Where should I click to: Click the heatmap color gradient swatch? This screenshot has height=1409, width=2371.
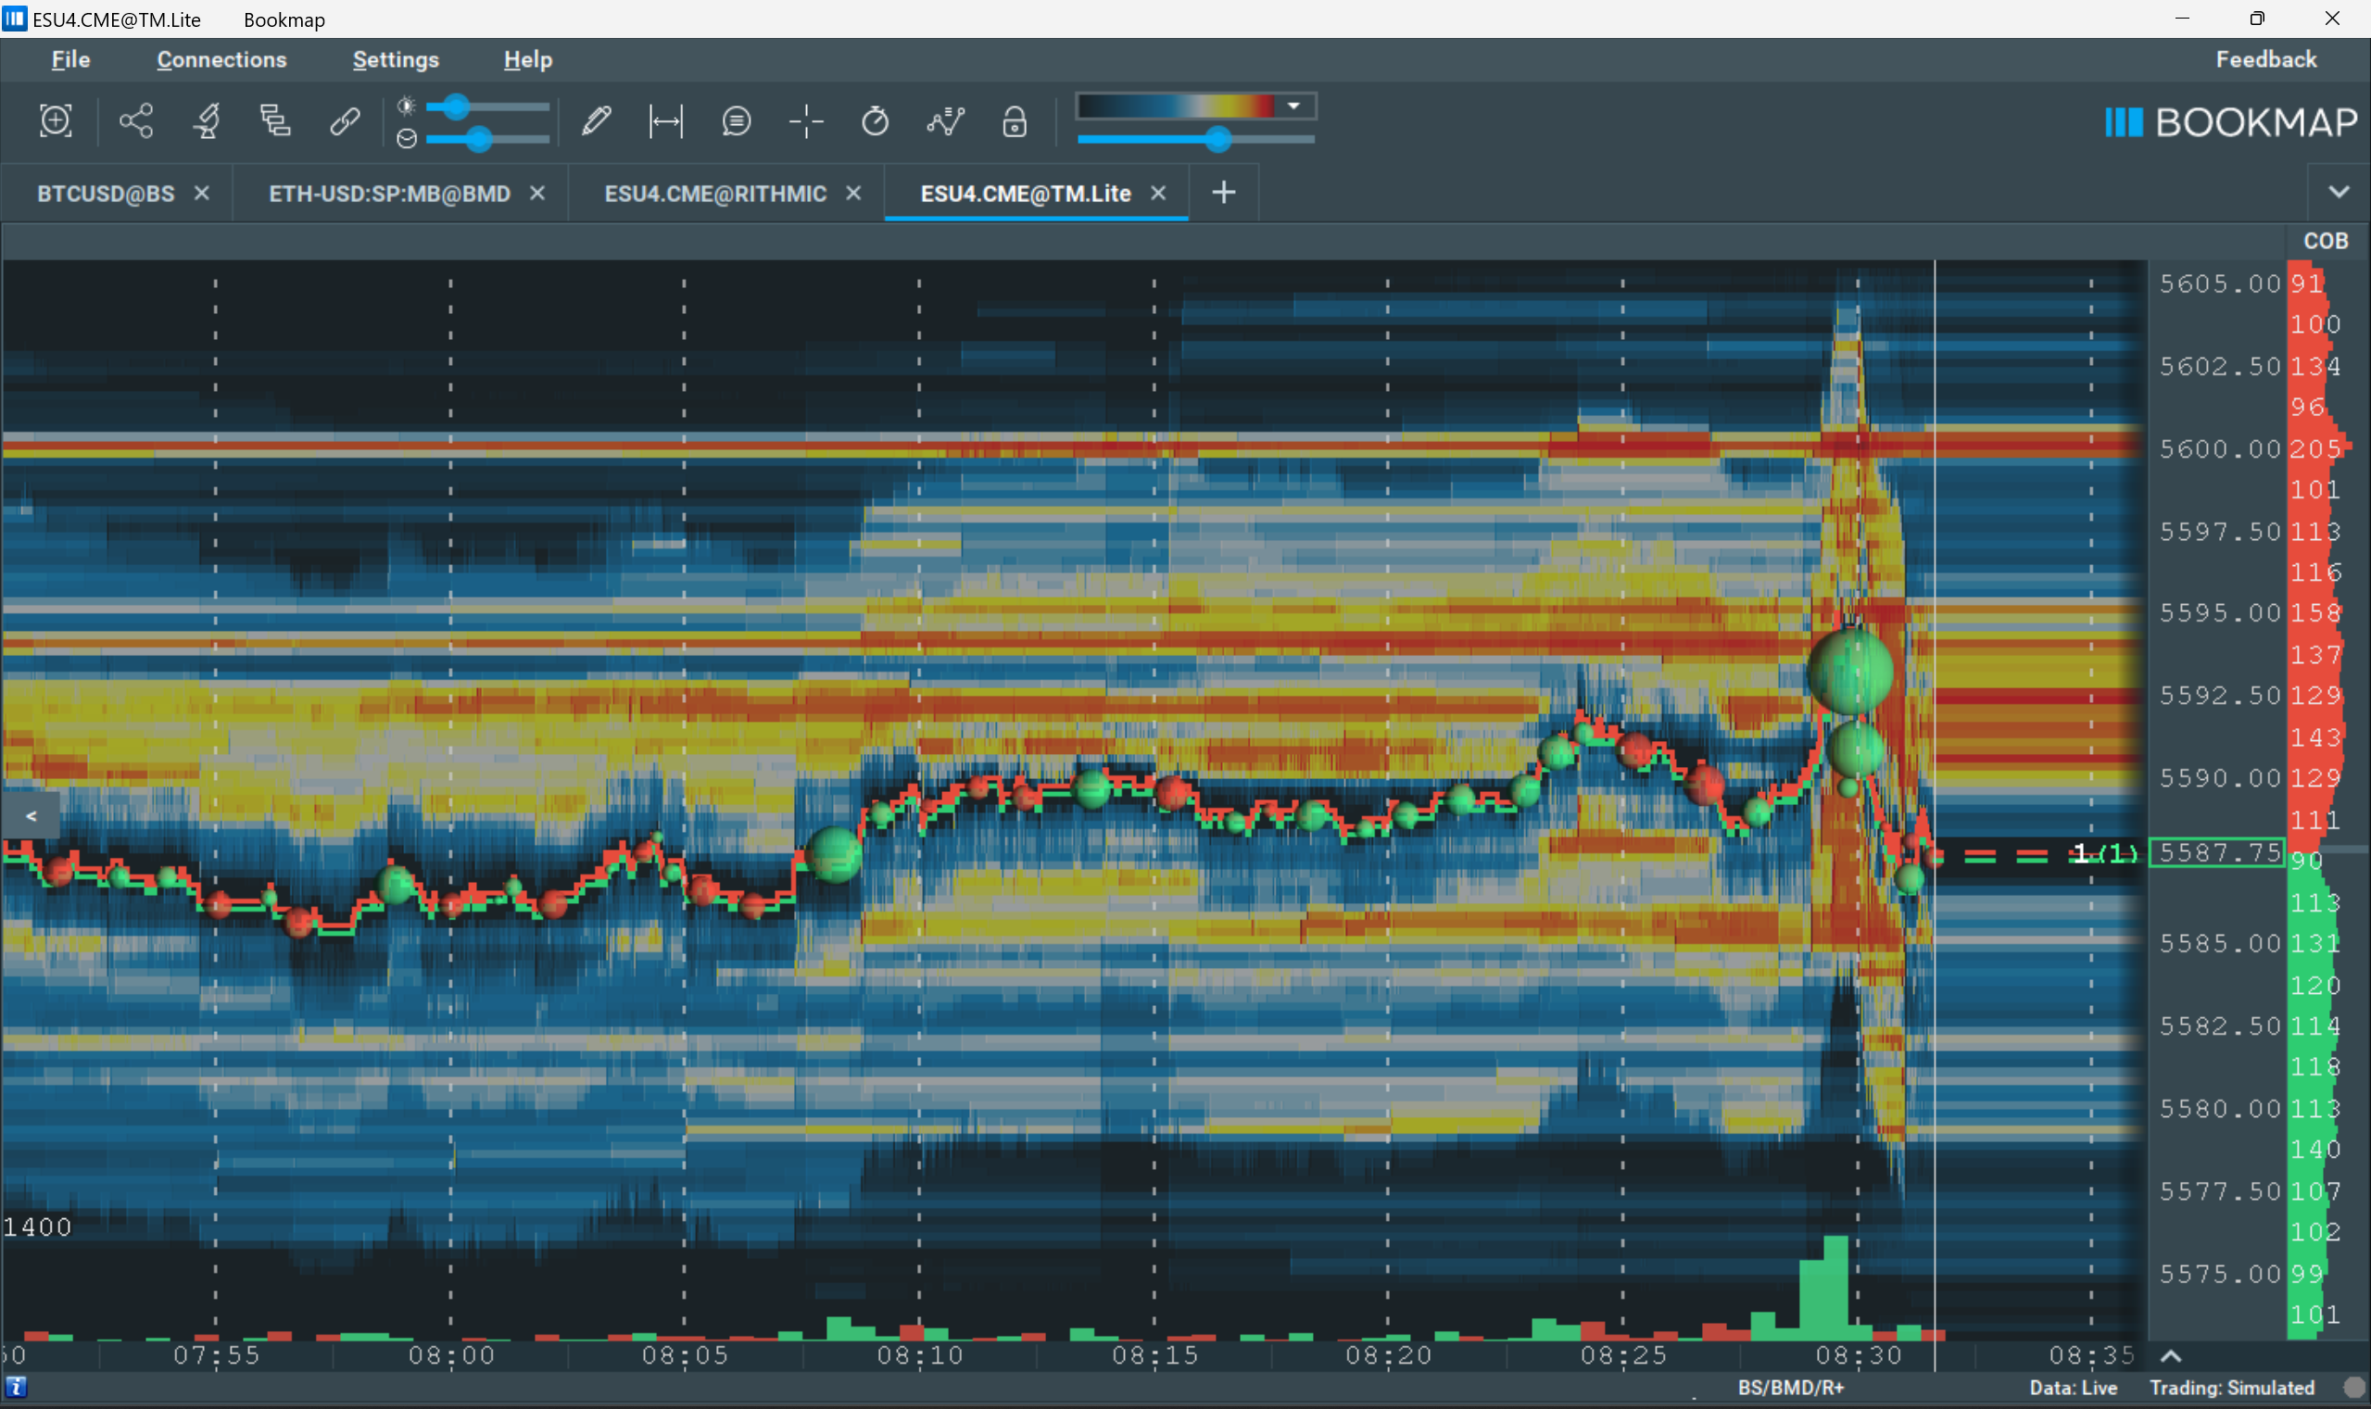(1176, 106)
